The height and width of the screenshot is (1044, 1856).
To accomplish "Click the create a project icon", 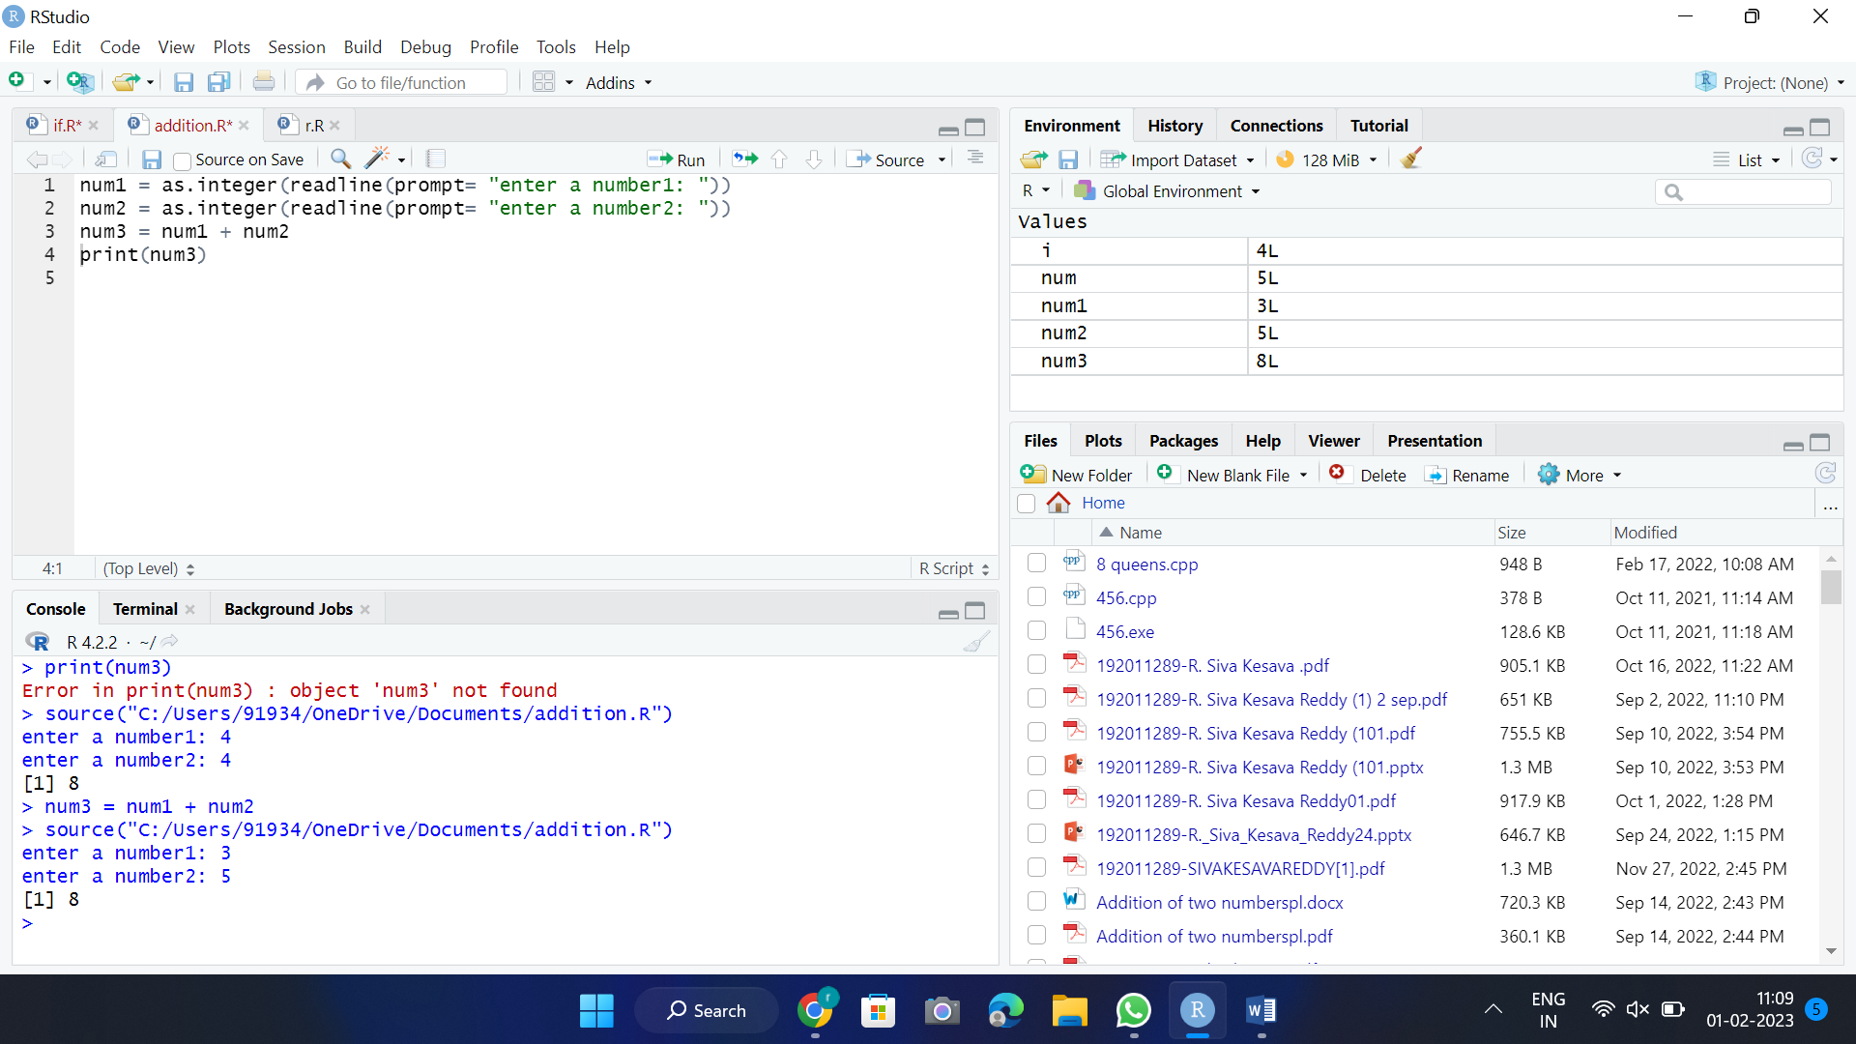I will point(80,82).
